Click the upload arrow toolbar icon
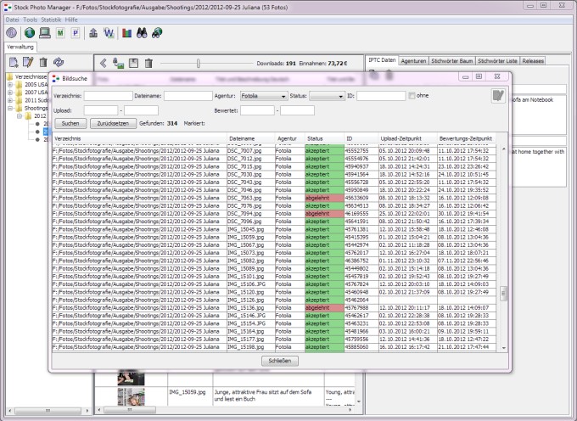Screen dimensions: 577x421 click(x=93, y=33)
